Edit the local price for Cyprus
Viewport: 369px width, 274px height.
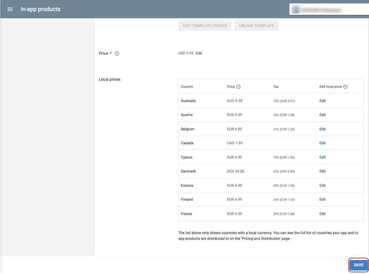[323, 157]
